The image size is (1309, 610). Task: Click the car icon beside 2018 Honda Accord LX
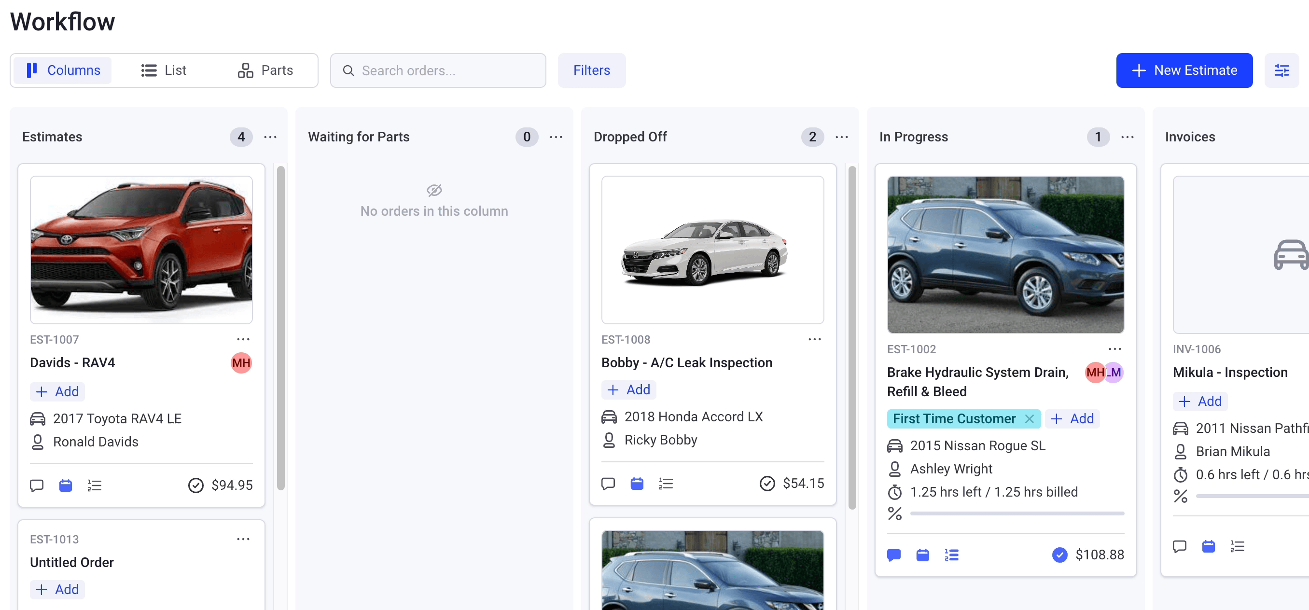[x=609, y=416]
